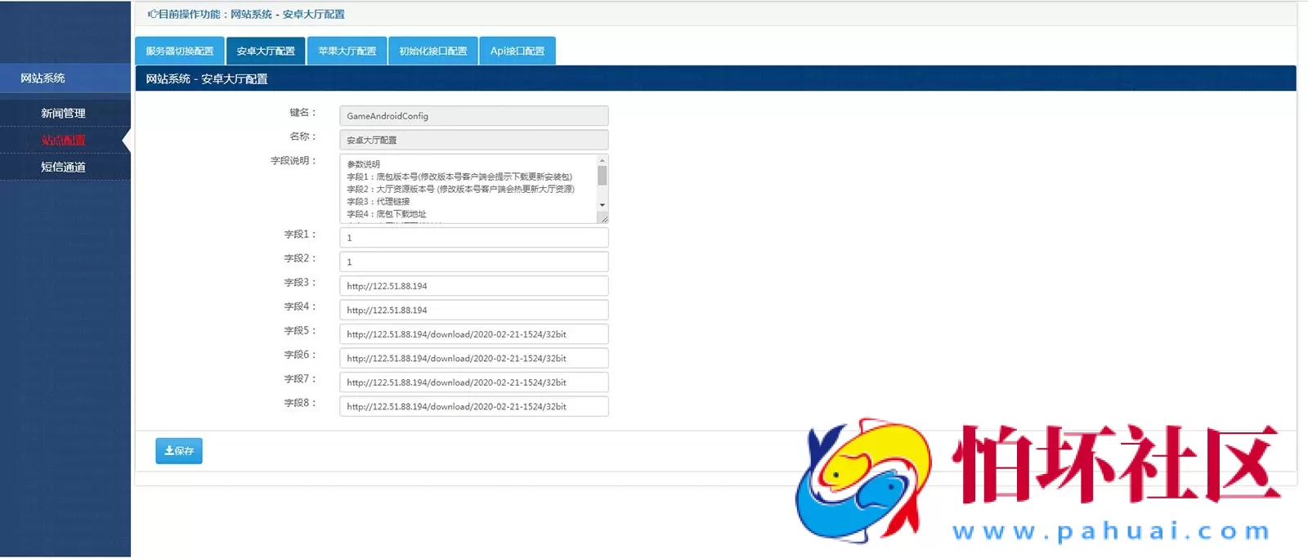Viewport: 1308px width, 559px height.
Task: Click the 字段3 URL input
Action: tap(473, 286)
